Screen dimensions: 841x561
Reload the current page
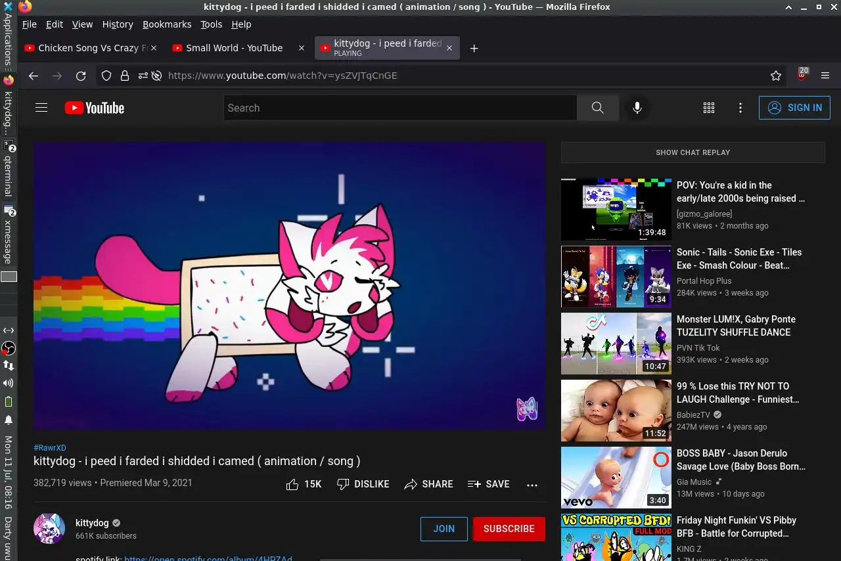pos(81,76)
